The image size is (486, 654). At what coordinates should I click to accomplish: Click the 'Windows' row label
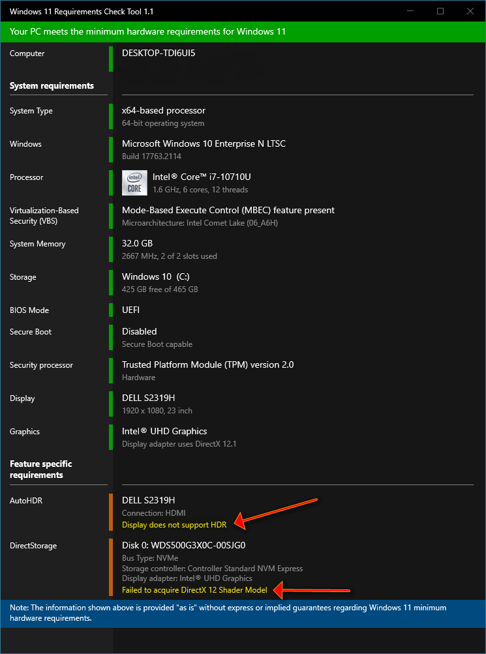point(25,144)
